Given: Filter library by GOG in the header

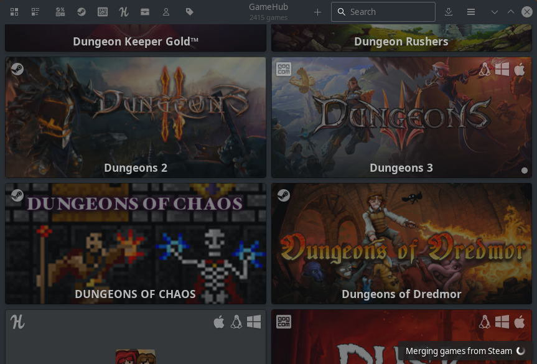Looking at the screenshot, I should pos(103,12).
